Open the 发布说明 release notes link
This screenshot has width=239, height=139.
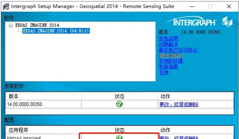[x=168, y=38]
